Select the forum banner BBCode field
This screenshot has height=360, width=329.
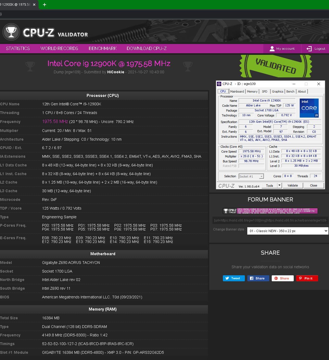point(270,220)
